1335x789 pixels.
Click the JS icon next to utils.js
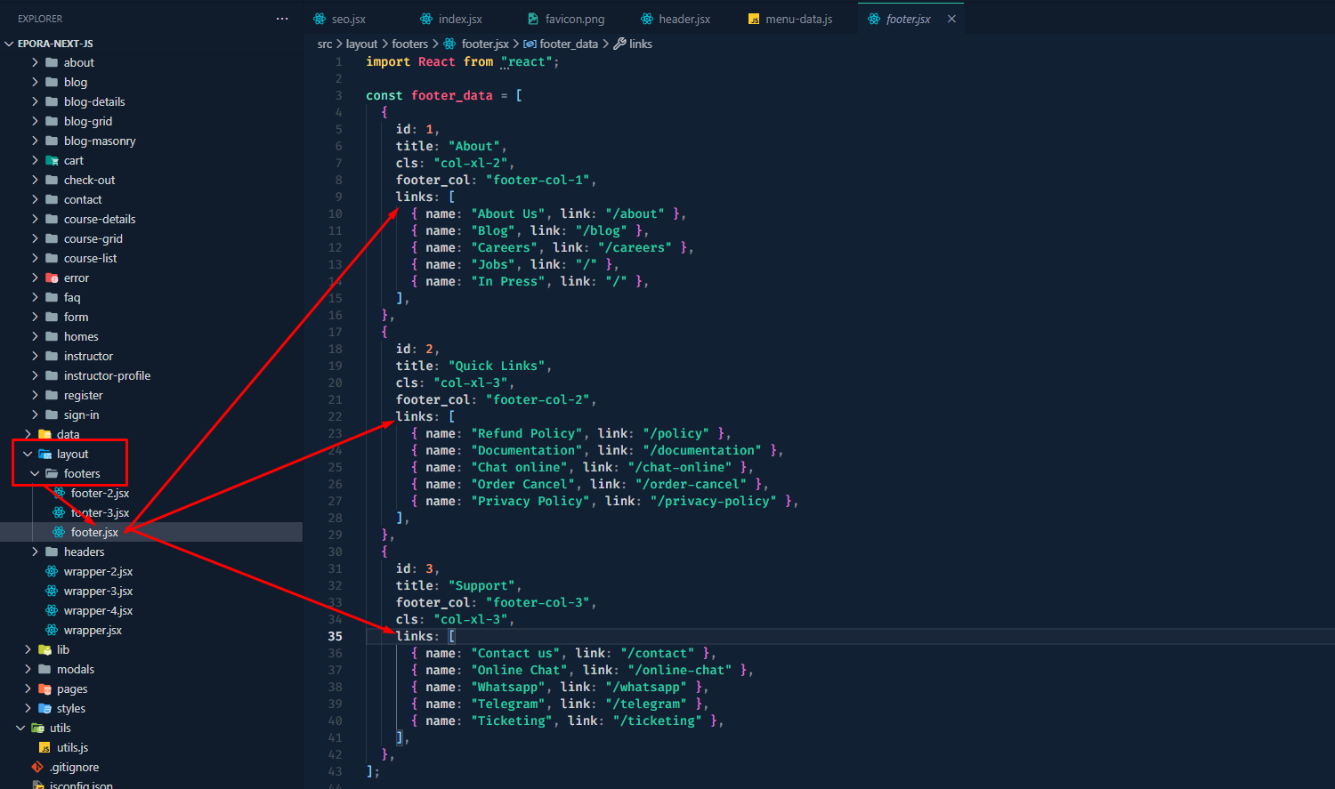[x=44, y=748]
